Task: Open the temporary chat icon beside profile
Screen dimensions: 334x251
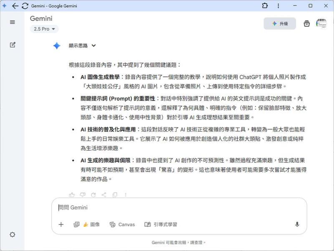Action: click(306, 23)
